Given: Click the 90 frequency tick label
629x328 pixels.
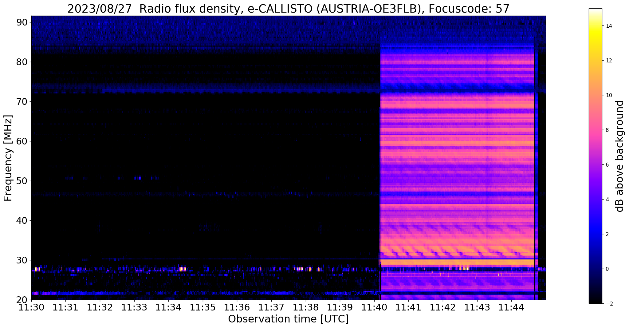Looking at the screenshot, I should (x=22, y=22).
